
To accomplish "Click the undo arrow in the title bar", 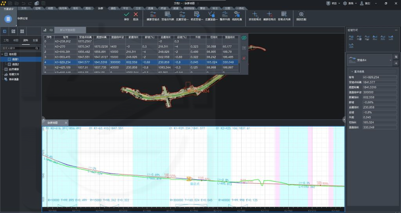I will pos(23,3).
